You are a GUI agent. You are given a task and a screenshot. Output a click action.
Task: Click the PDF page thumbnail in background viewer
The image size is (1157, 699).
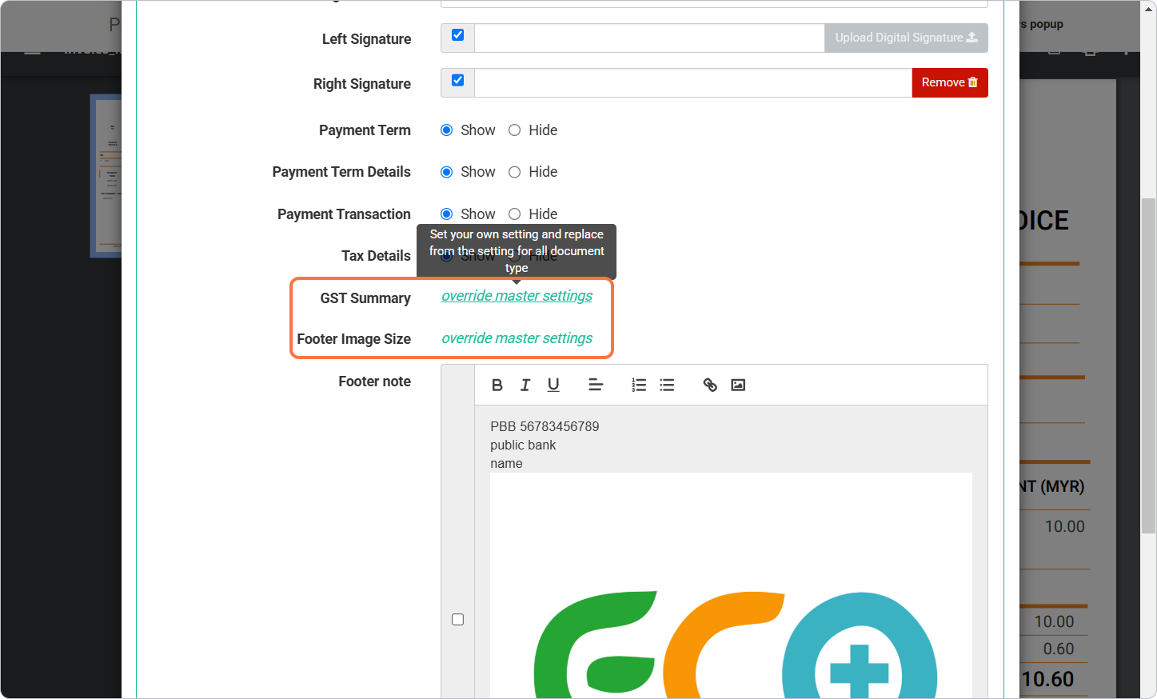pyautogui.click(x=106, y=176)
